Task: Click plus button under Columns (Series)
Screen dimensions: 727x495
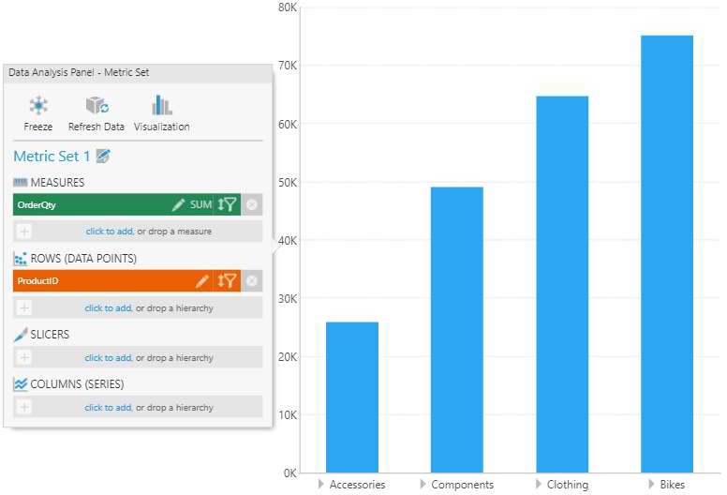Action: (x=24, y=408)
